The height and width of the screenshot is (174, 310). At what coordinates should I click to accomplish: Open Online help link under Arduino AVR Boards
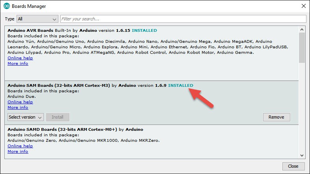point(20,58)
